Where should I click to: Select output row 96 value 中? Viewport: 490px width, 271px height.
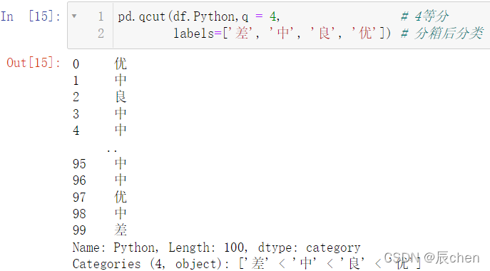pyautogui.click(x=121, y=180)
